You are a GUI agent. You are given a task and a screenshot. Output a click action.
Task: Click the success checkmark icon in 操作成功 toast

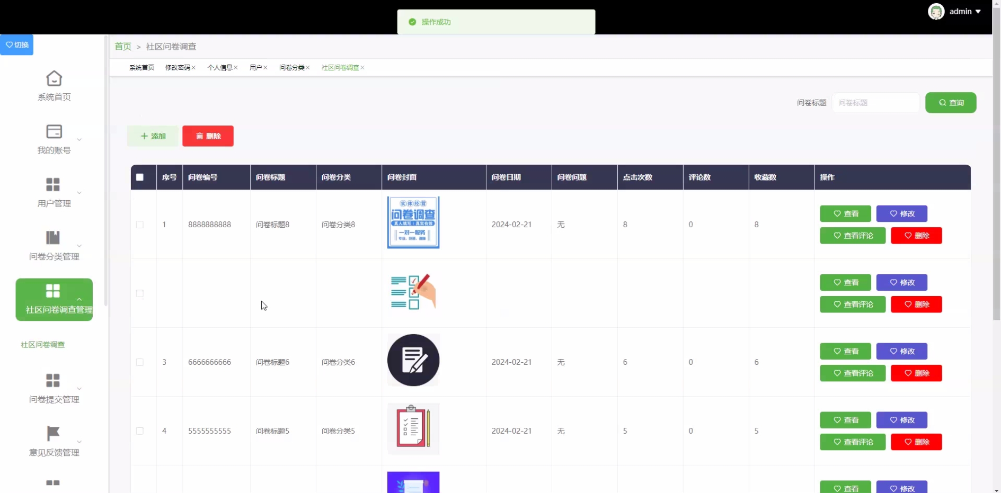tap(412, 22)
